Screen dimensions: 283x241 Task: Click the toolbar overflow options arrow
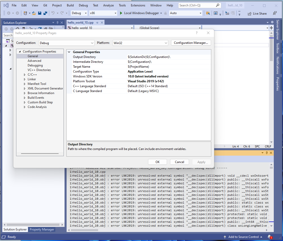239,13
